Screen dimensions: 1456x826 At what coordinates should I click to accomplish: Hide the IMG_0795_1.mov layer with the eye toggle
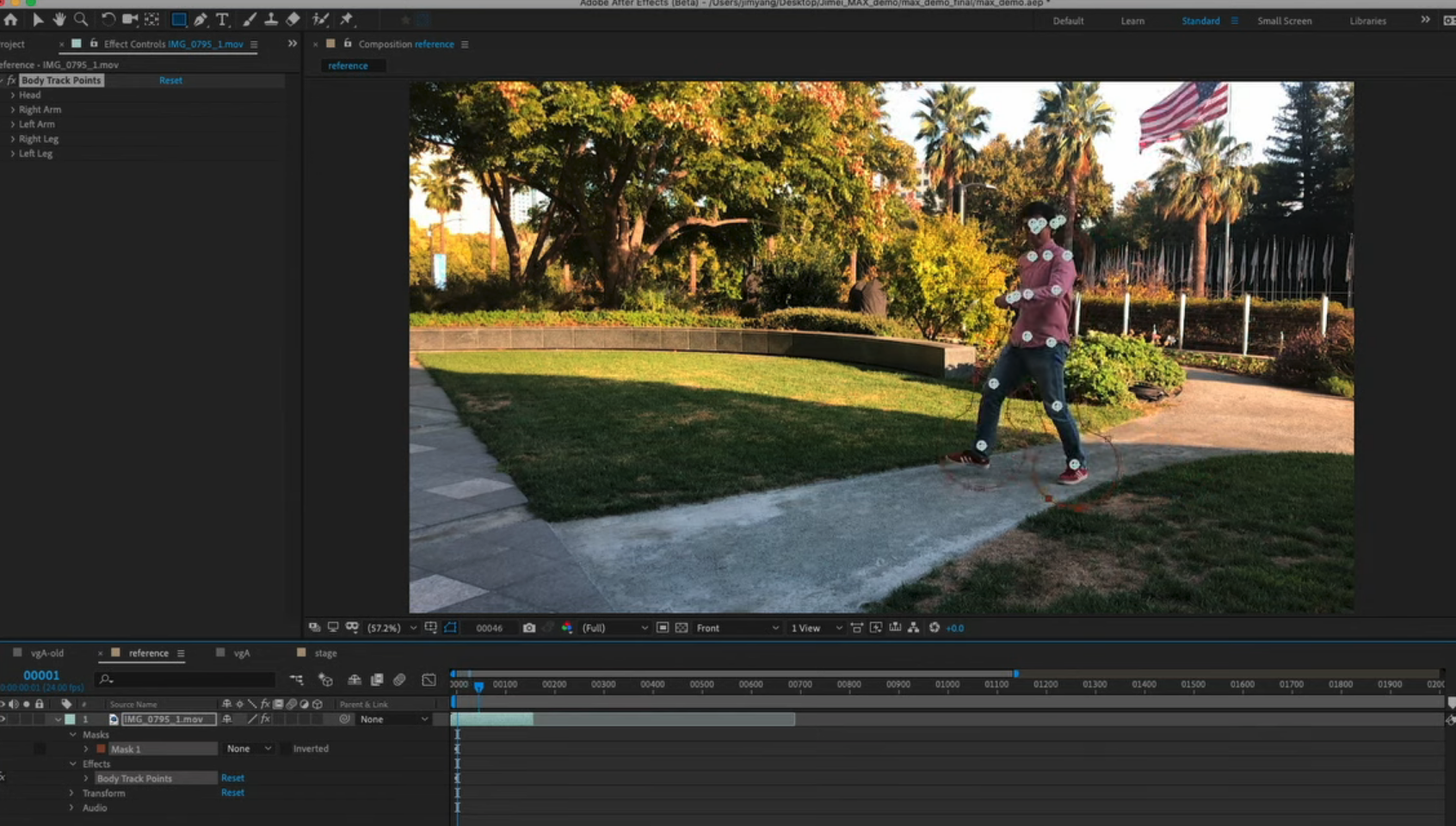pos(3,719)
